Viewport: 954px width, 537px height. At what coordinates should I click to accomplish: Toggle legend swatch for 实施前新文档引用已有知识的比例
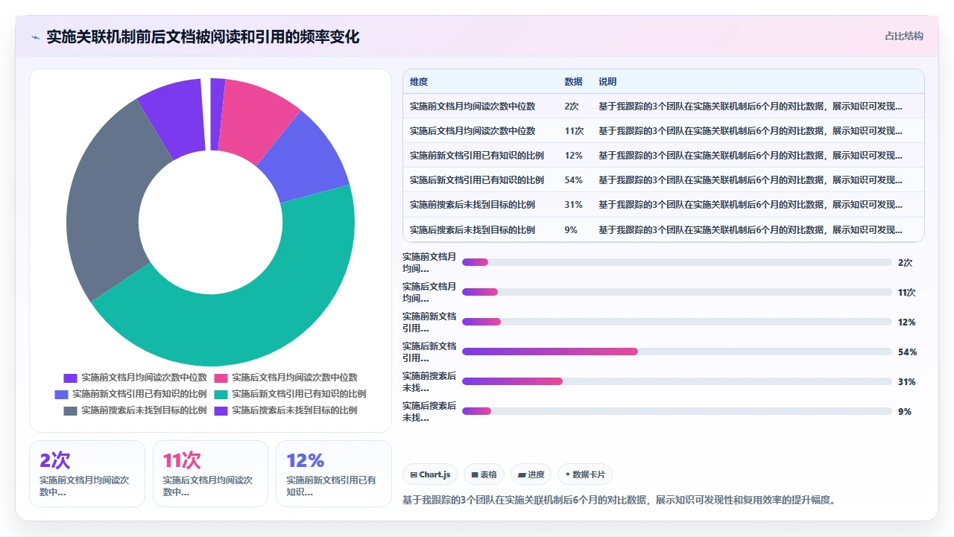pyautogui.click(x=62, y=394)
